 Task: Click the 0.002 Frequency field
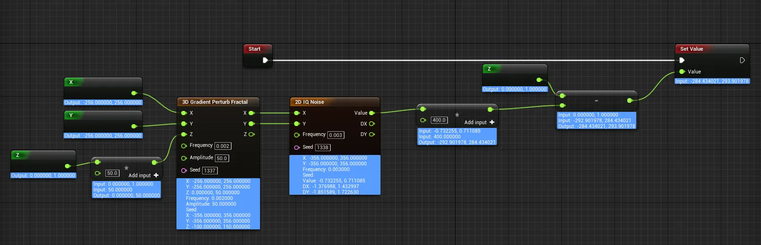[x=223, y=146]
